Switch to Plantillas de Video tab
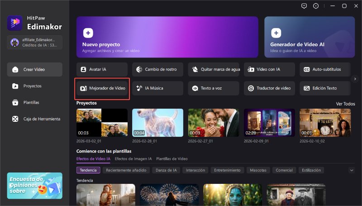The width and height of the screenshot is (362, 206). tap(172, 159)
